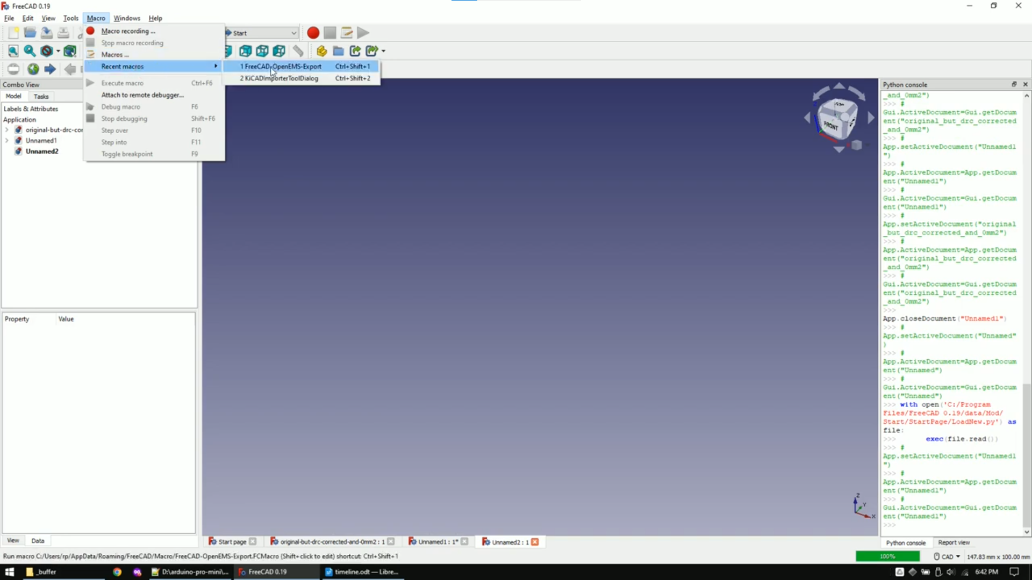Click the red macro record toolbar button
This screenshot has height=580, width=1032.
[x=313, y=33]
